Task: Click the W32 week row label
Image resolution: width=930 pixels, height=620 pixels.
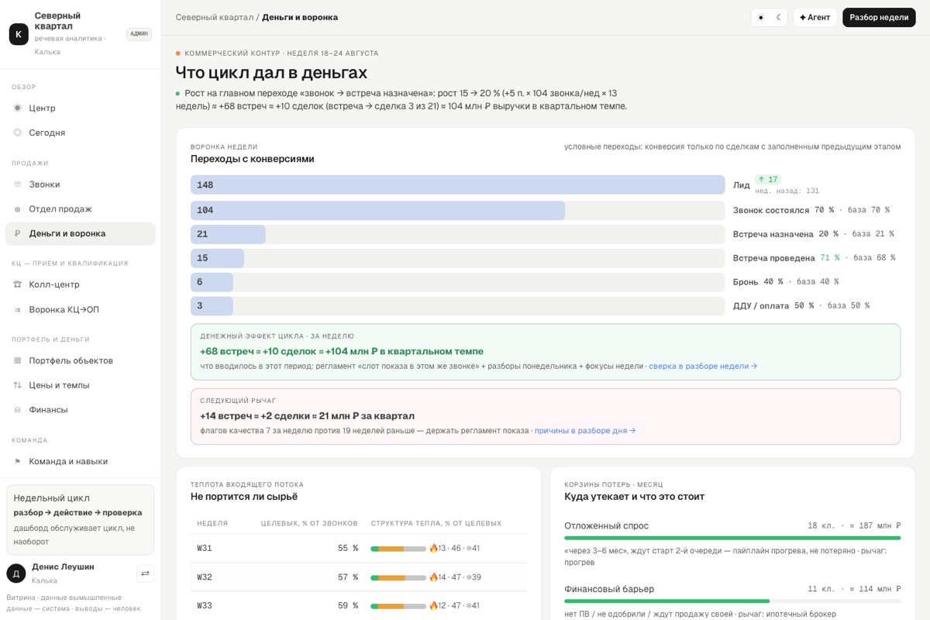Action: pos(205,577)
